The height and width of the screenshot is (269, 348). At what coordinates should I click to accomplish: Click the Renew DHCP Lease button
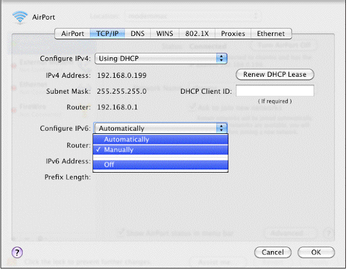pyautogui.click(x=275, y=75)
